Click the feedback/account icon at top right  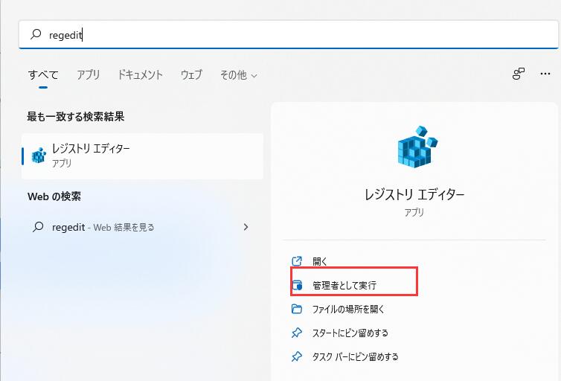click(519, 74)
